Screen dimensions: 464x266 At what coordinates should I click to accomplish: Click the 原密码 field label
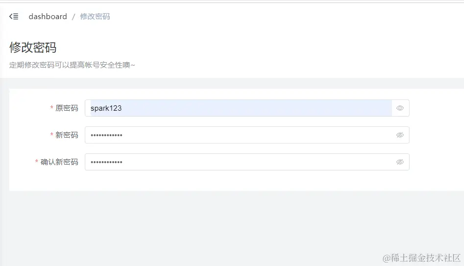[67, 108]
